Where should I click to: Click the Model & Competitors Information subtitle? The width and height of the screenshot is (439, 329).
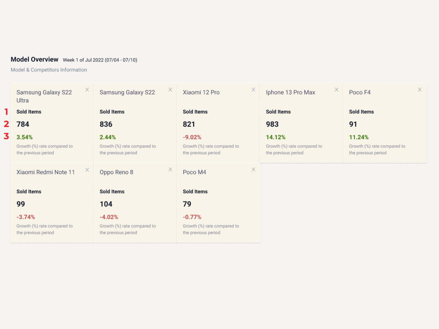click(x=49, y=70)
